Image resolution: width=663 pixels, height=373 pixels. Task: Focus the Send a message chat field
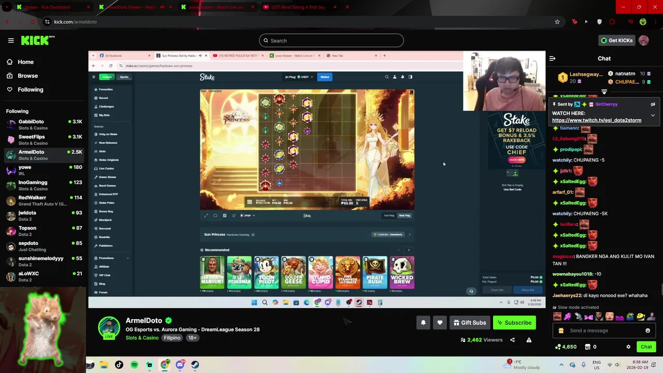point(603,331)
